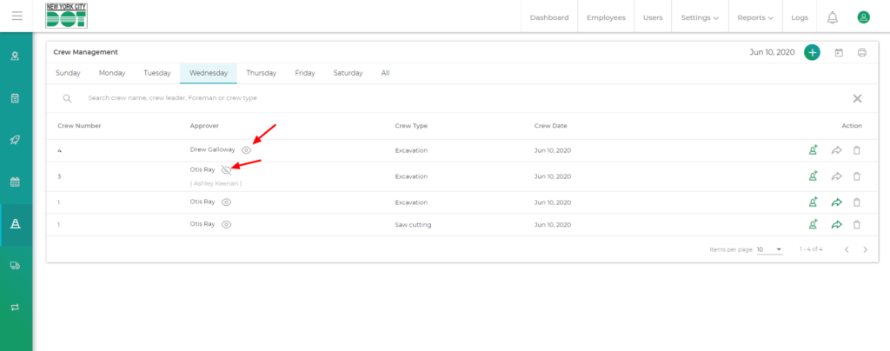Expand the Settings dropdown menu
This screenshot has height=351, width=890.
700,17
